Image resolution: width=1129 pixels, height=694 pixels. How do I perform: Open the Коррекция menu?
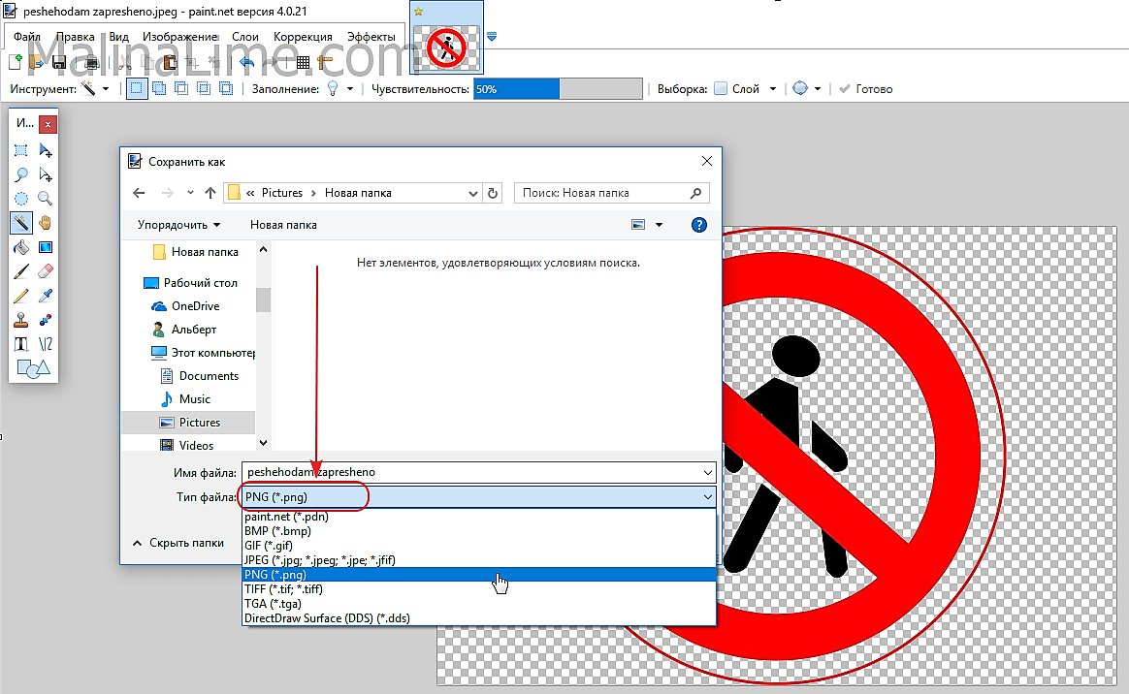click(x=303, y=37)
